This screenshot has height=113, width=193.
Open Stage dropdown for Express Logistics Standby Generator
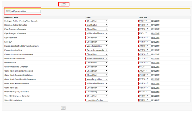coord(97,54)
